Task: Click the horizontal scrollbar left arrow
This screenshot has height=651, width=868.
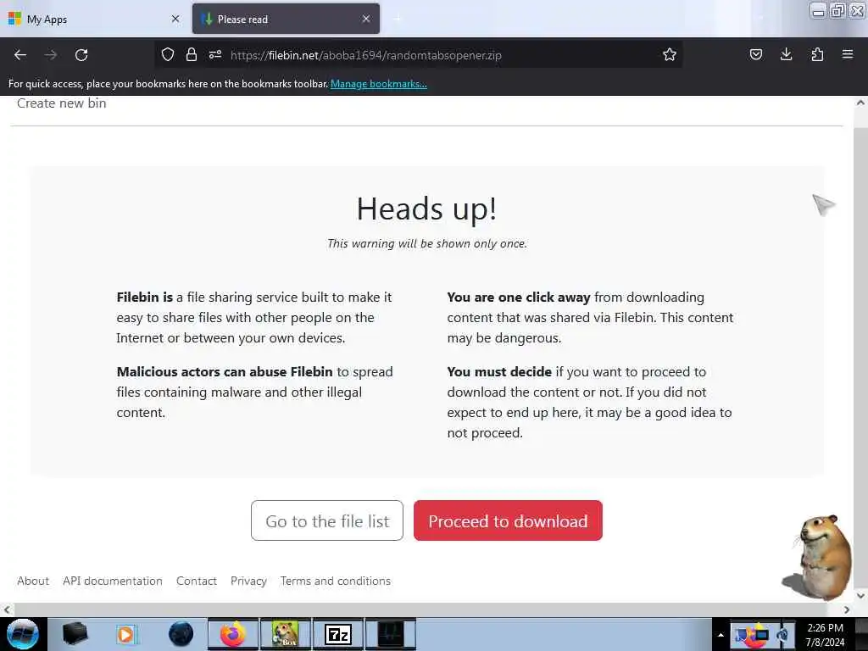Action: (x=7, y=609)
